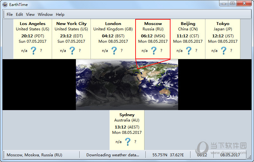Screen dimensions: 254x162
Task: Click the Los Angeles weather question mark icon
Action: coord(33,51)
